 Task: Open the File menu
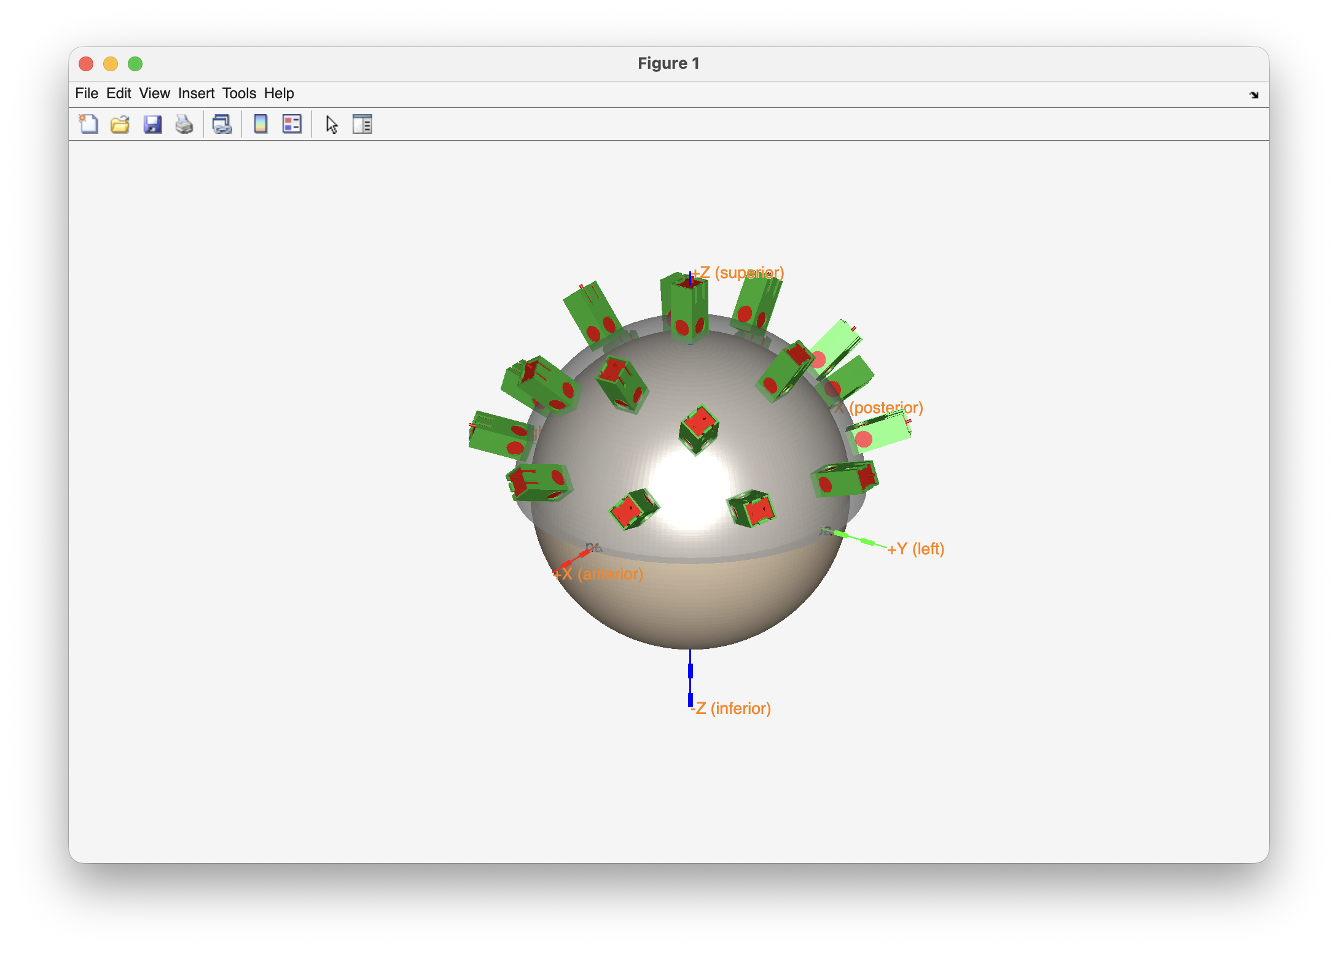86,93
